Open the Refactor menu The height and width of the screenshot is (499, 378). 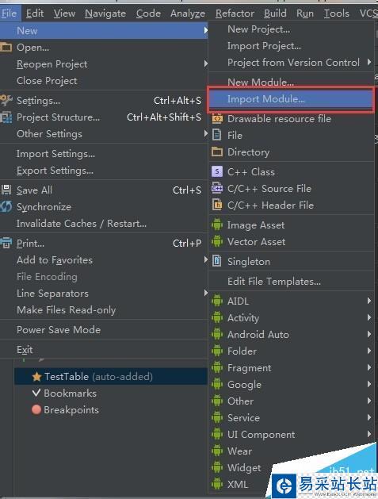pyautogui.click(x=235, y=13)
